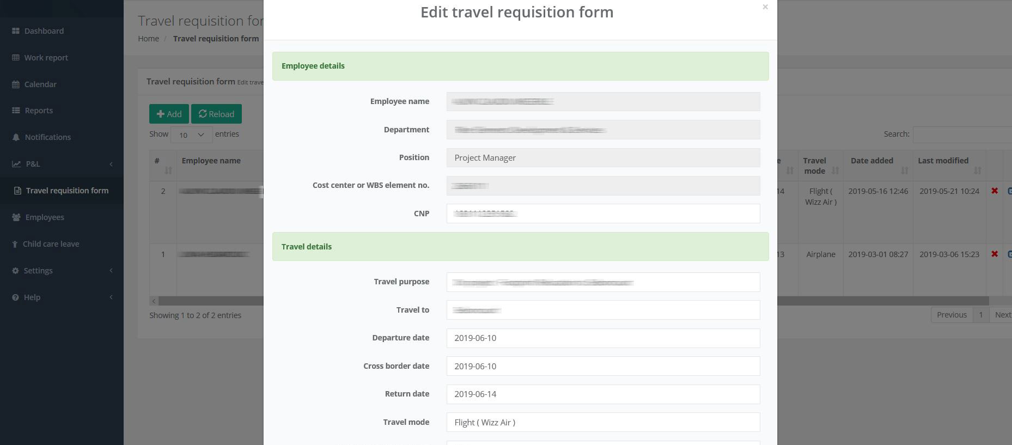Click the Calendar icon in sidebar
The height and width of the screenshot is (445, 1012).
16,84
